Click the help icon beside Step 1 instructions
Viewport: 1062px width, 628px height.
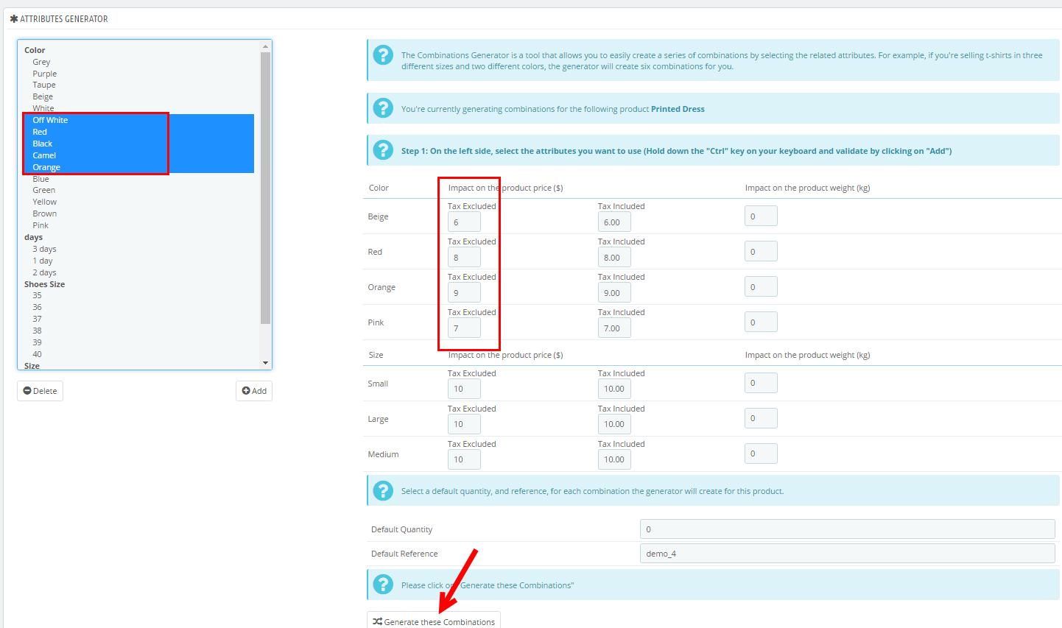click(383, 149)
